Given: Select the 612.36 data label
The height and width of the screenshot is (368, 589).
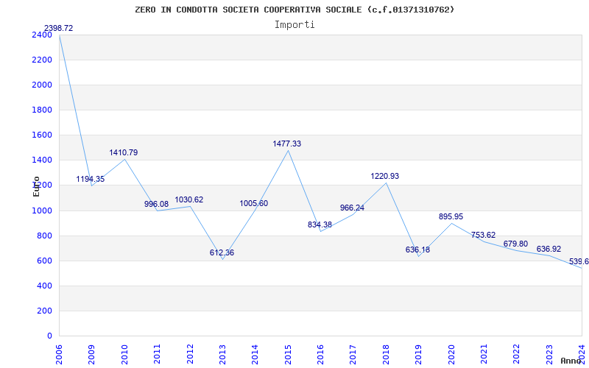Looking at the screenshot, I should click(x=222, y=252).
